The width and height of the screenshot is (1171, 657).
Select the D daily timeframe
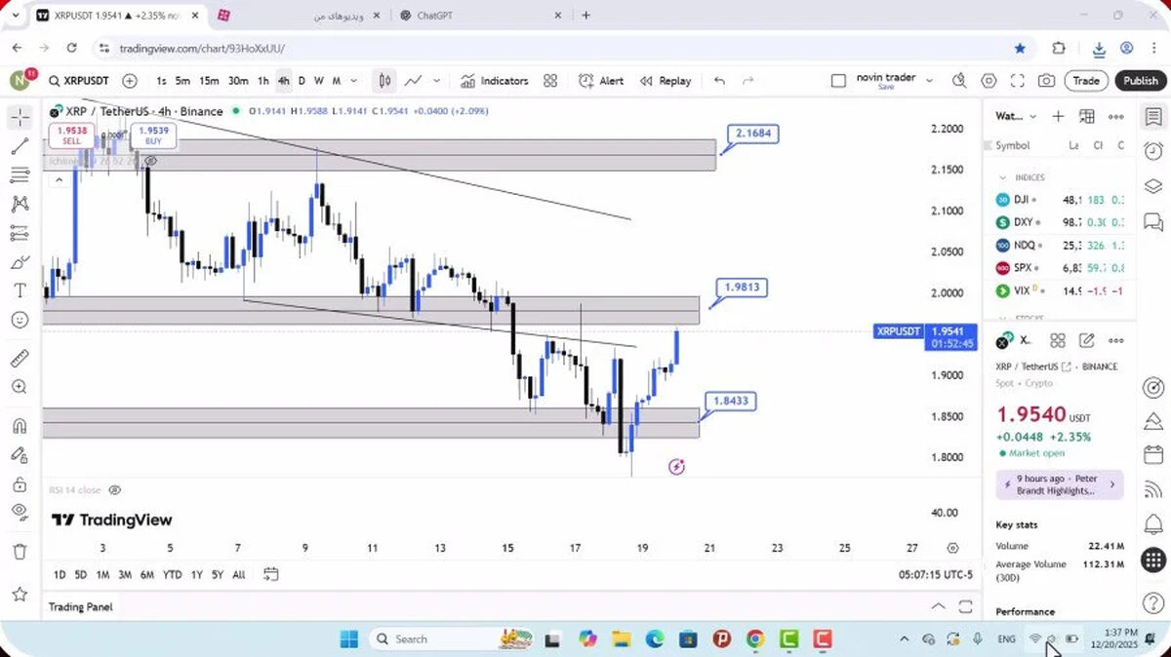(x=302, y=81)
